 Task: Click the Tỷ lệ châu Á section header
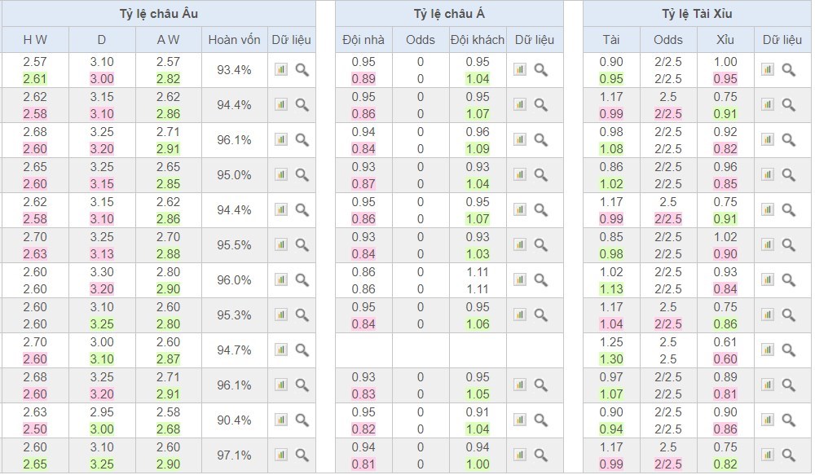click(449, 14)
